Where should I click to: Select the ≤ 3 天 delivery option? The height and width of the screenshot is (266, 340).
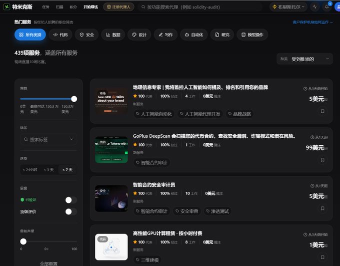tap(49, 170)
